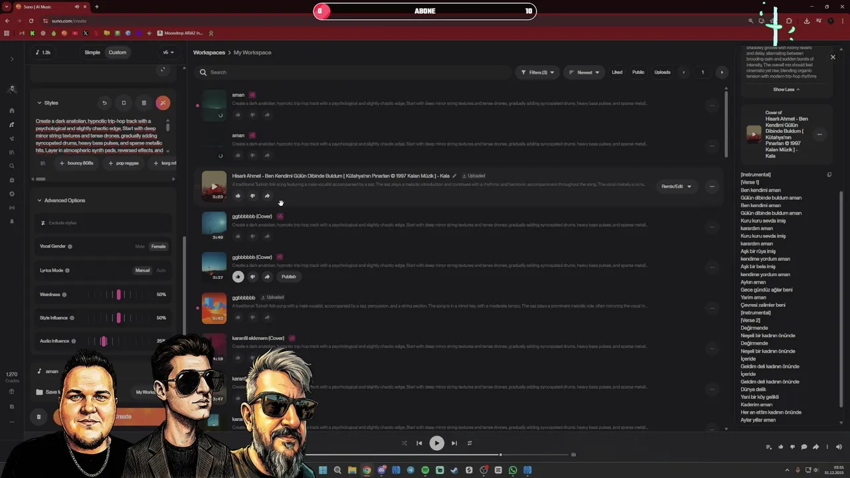Switch to Custom mode
This screenshot has height=478, width=850.
point(118,52)
